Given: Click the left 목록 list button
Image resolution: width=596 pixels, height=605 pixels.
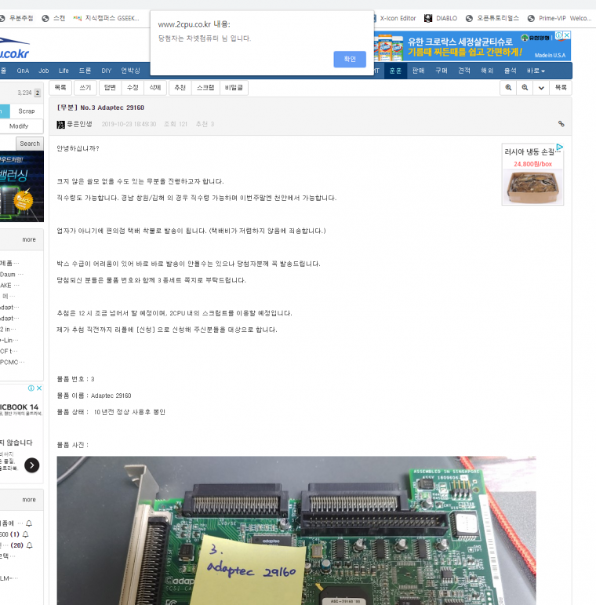Looking at the screenshot, I should pyautogui.click(x=60, y=88).
